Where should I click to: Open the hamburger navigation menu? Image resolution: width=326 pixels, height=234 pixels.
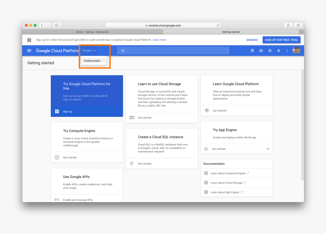coord(29,51)
